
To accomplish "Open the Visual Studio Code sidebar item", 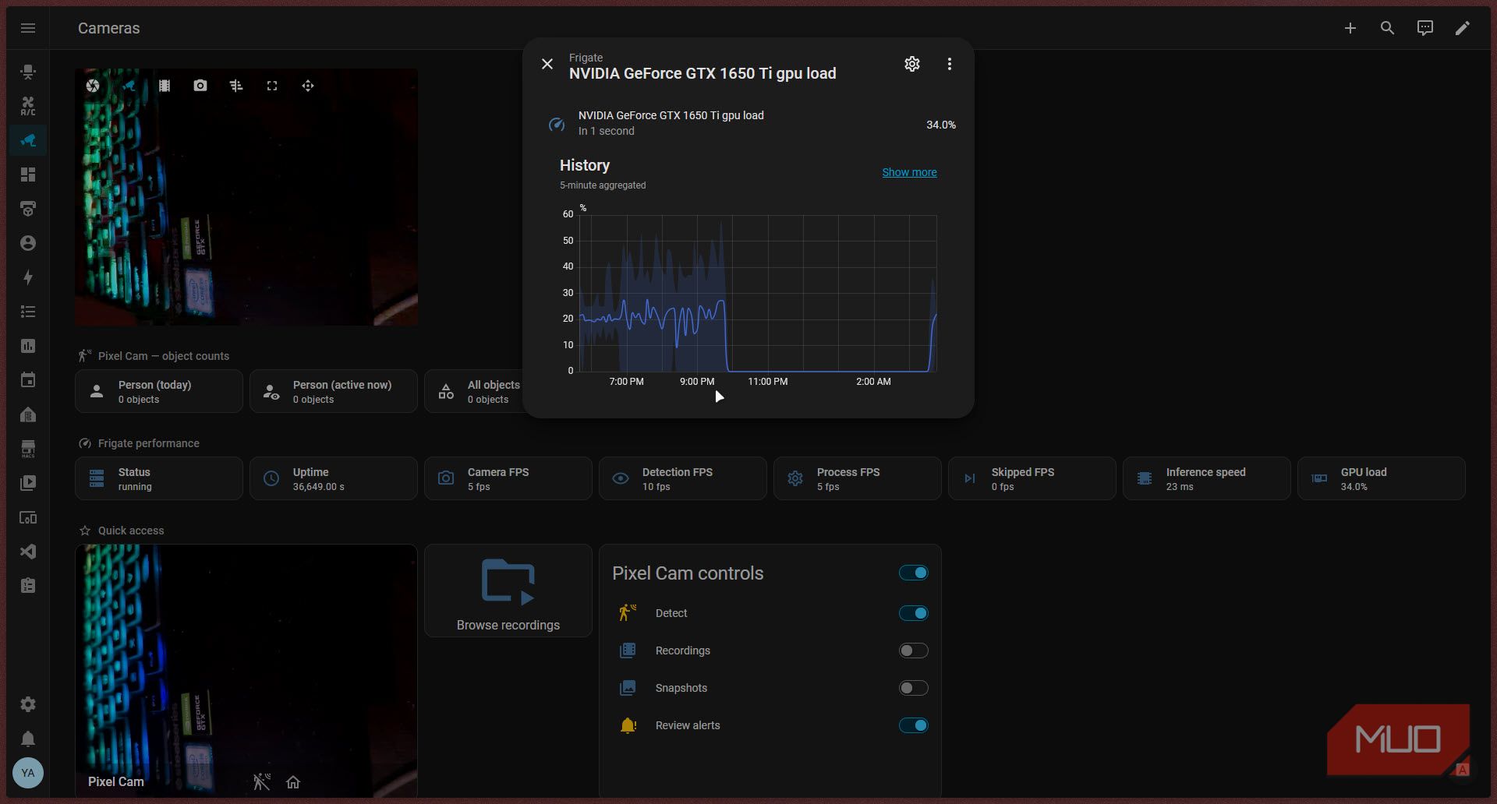I will 28,552.
